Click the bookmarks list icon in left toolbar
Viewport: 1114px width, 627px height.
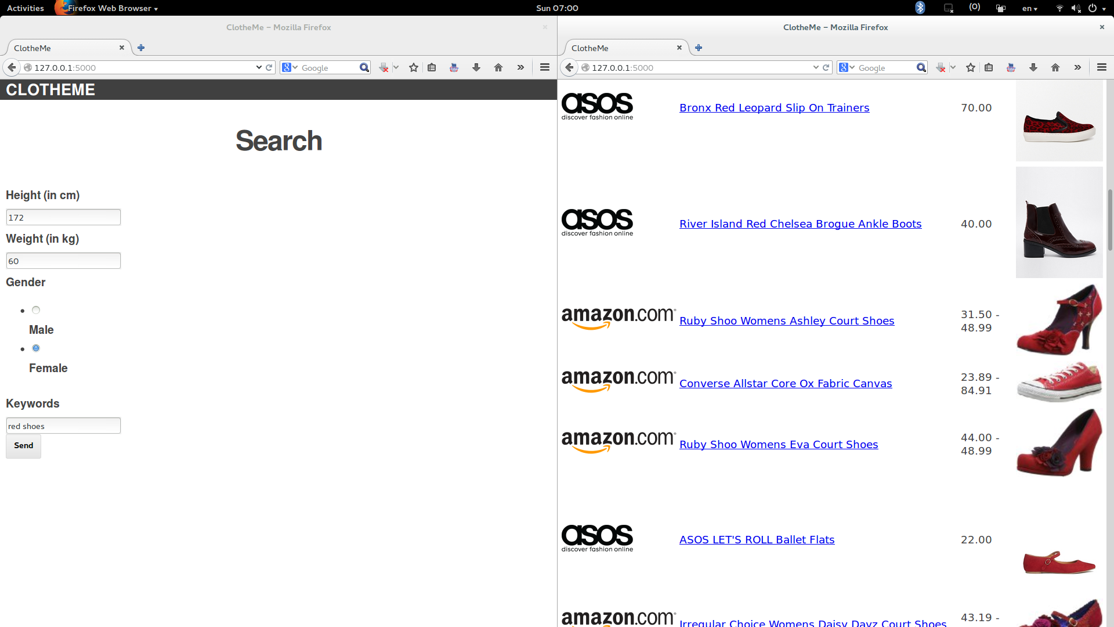tap(432, 68)
